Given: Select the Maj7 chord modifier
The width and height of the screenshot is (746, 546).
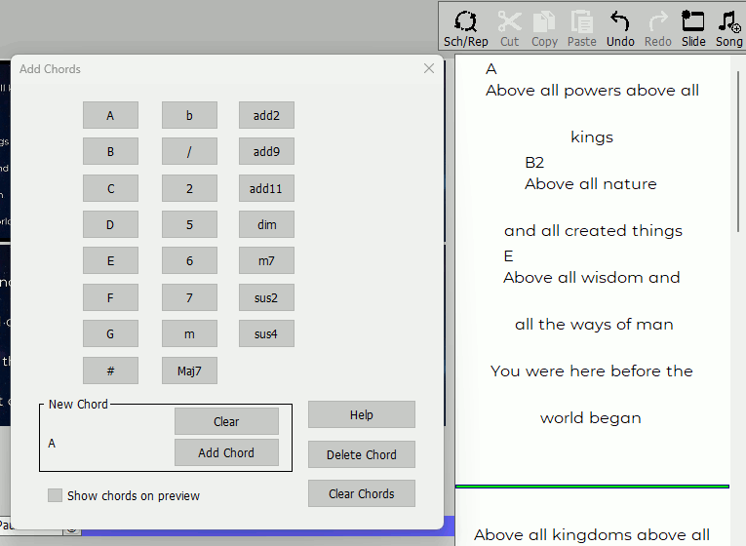Looking at the screenshot, I should pyautogui.click(x=189, y=370).
